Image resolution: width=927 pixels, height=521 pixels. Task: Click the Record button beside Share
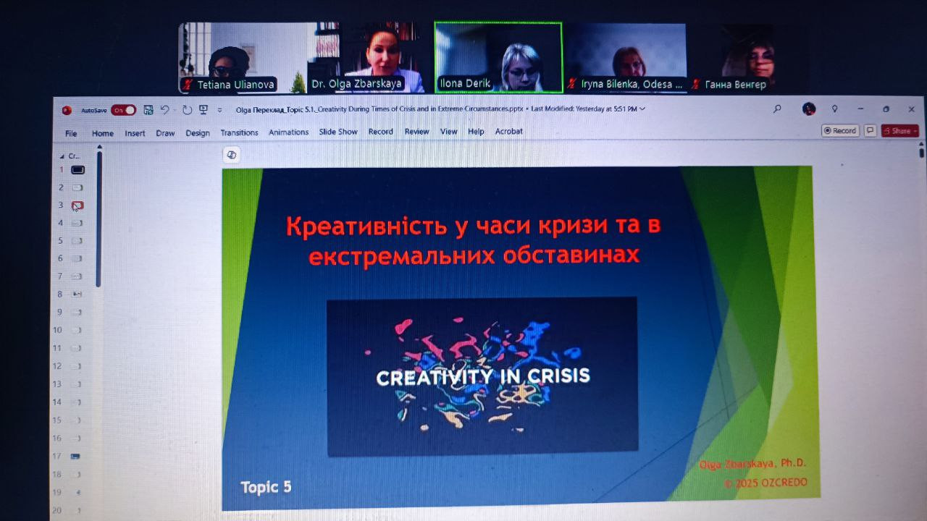click(840, 131)
